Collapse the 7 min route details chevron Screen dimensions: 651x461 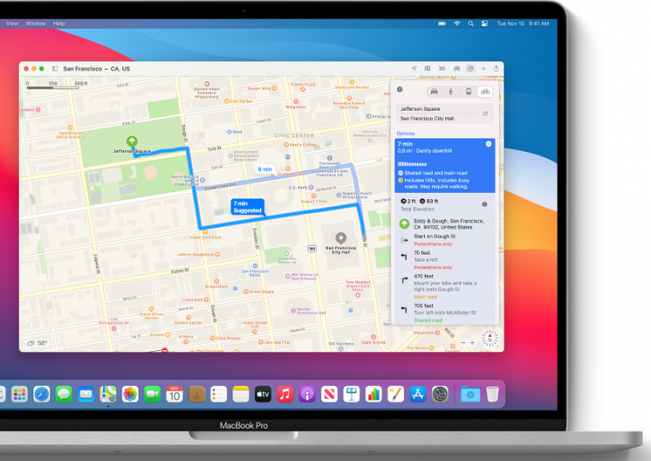pyautogui.click(x=488, y=144)
